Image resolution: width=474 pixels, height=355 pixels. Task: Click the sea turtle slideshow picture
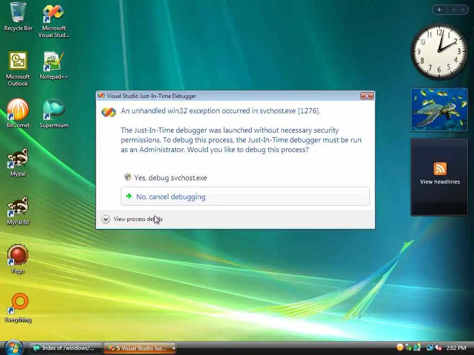439,109
